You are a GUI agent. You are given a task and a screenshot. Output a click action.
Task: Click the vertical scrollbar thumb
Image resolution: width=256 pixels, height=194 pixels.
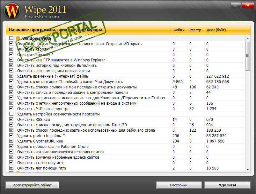tap(248, 56)
